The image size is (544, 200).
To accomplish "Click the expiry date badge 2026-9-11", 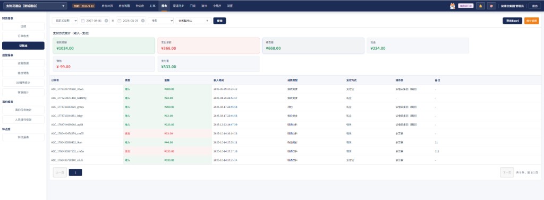I will pyautogui.click(x=83, y=6).
